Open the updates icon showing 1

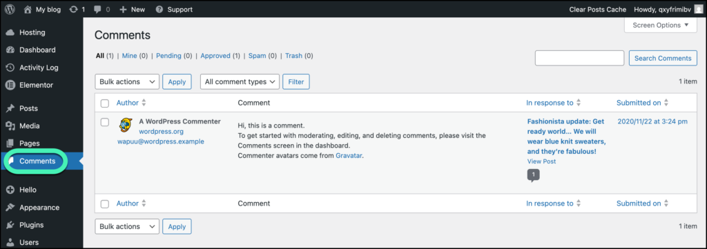[x=73, y=9]
